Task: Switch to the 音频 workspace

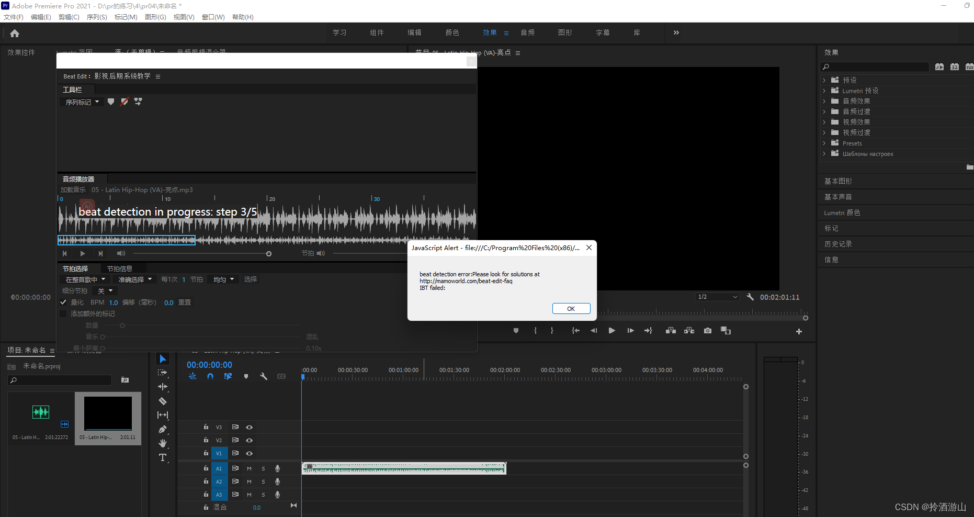Action: (x=528, y=32)
